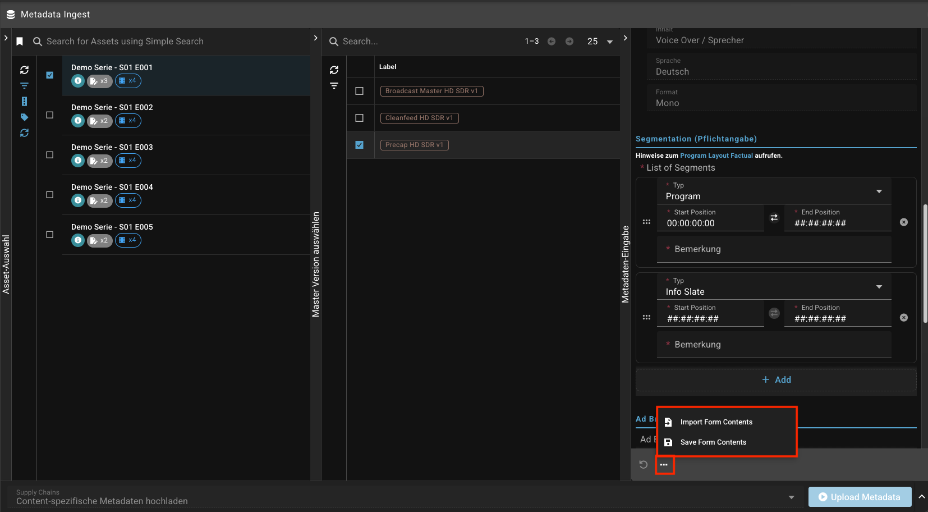
Task: Add a new segment
Action: (x=776, y=380)
